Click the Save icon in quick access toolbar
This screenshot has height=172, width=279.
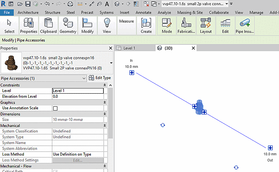click(x=28, y=4)
